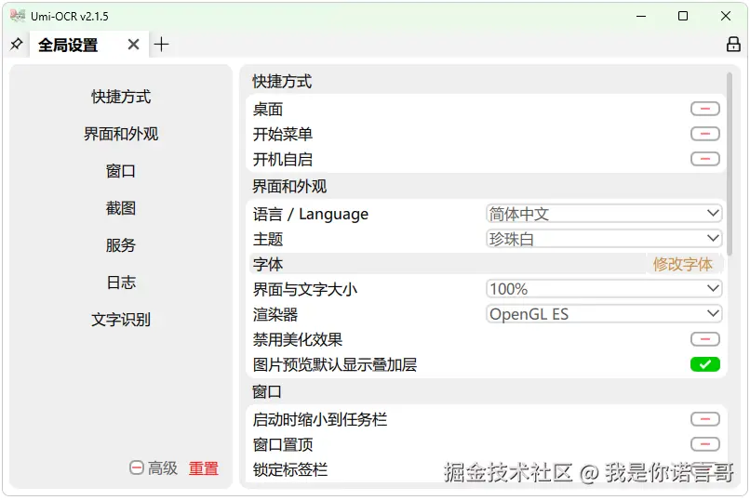The height and width of the screenshot is (500, 750).
Task: Toggle the 桌面 shortcut switch
Action: pos(704,109)
